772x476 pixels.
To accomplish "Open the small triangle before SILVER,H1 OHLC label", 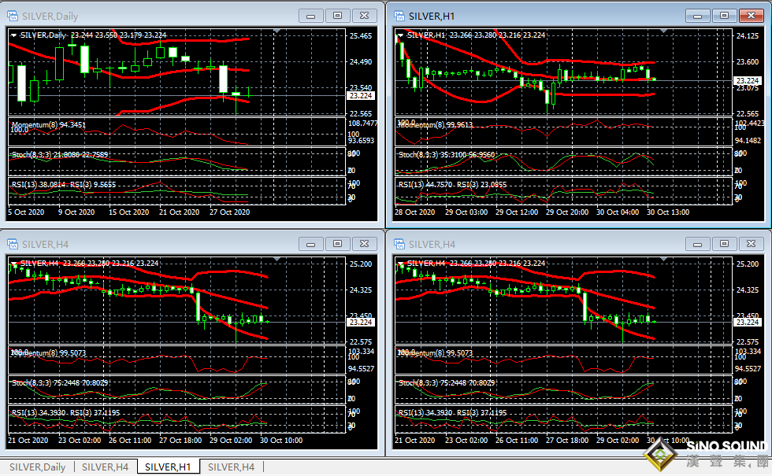I will pyautogui.click(x=401, y=35).
